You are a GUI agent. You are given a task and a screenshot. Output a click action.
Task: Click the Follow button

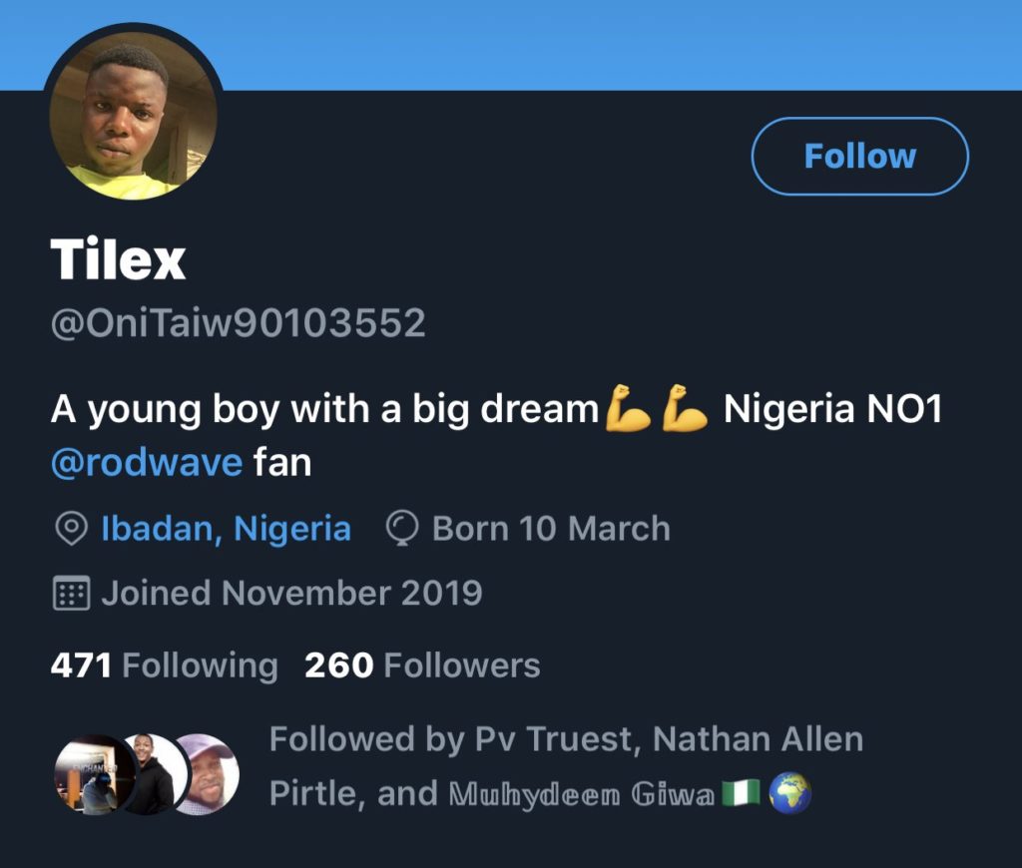click(x=859, y=156)
